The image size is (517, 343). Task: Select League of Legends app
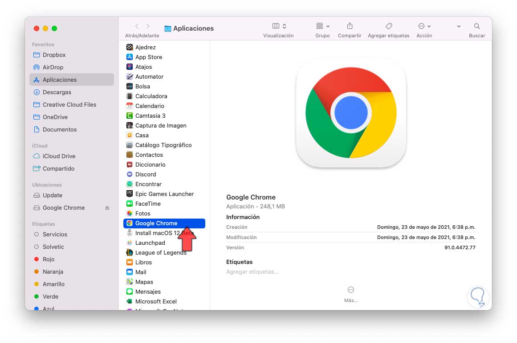[164, 252]
